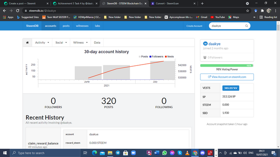
Task: Click the search magnifier in SteemDB search box
Action: [246, 26]
